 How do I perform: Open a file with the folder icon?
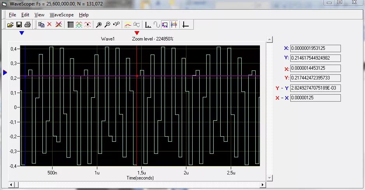click(10, 25)
